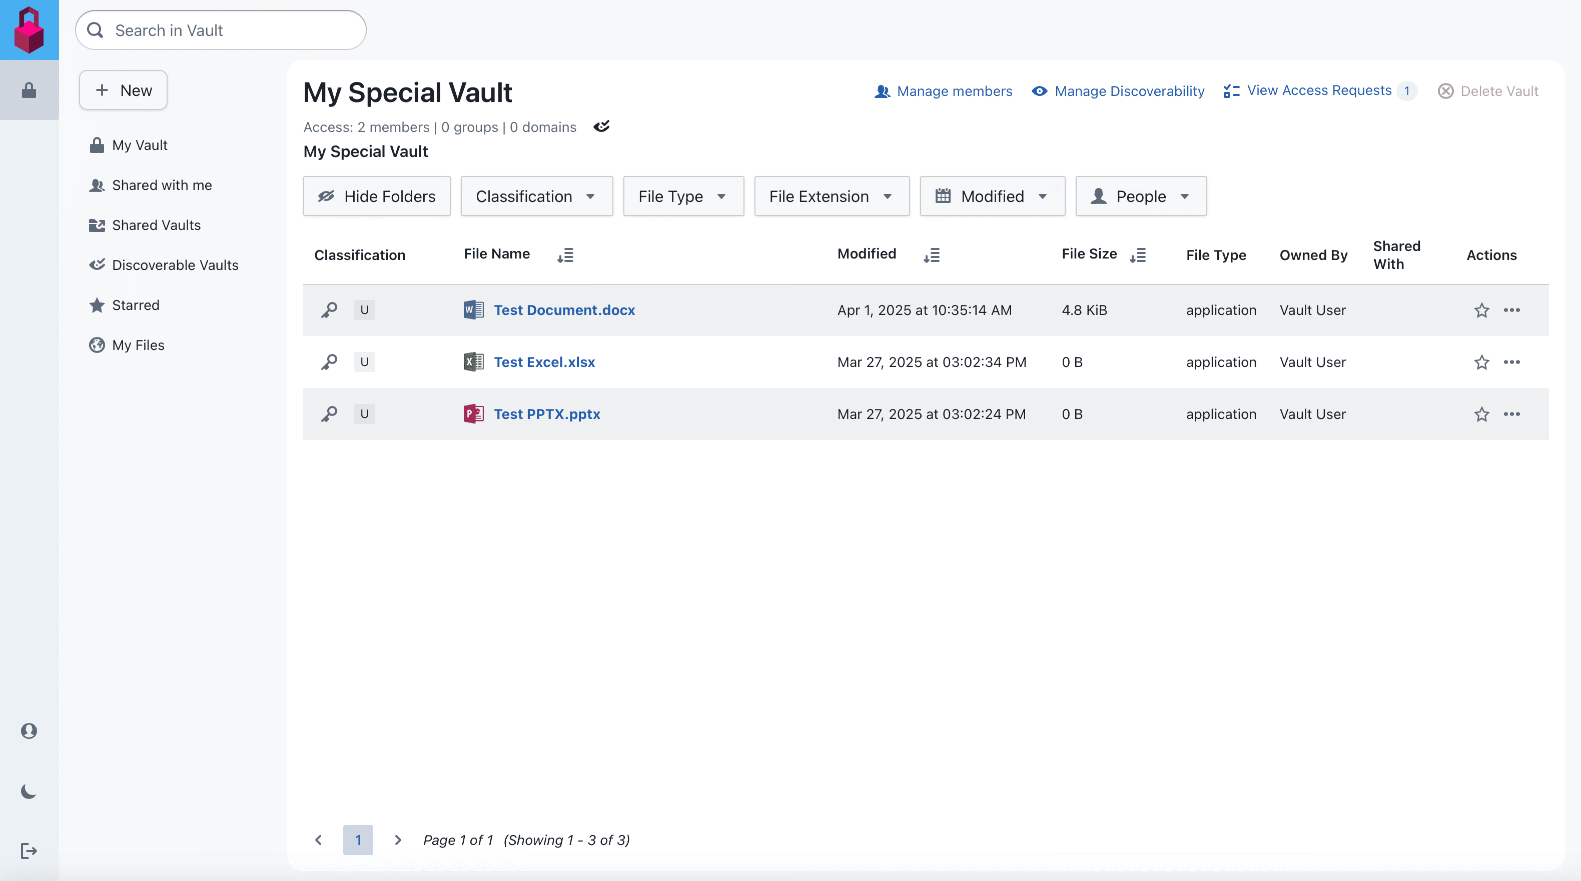
Task: Show Starred items
Action: [124, 305]
